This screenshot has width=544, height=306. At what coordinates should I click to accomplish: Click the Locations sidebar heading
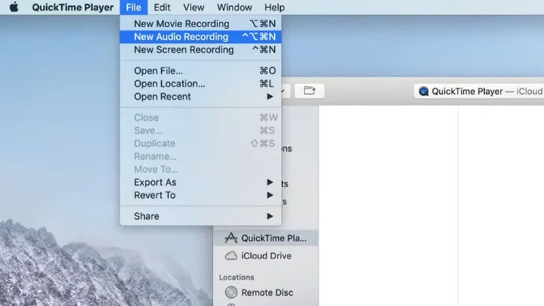click(236, 277)
